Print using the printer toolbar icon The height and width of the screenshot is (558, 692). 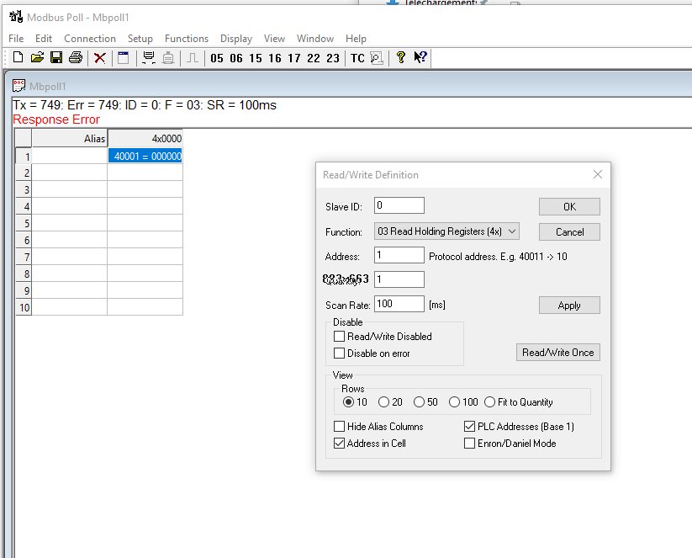[x=76, y=57]
